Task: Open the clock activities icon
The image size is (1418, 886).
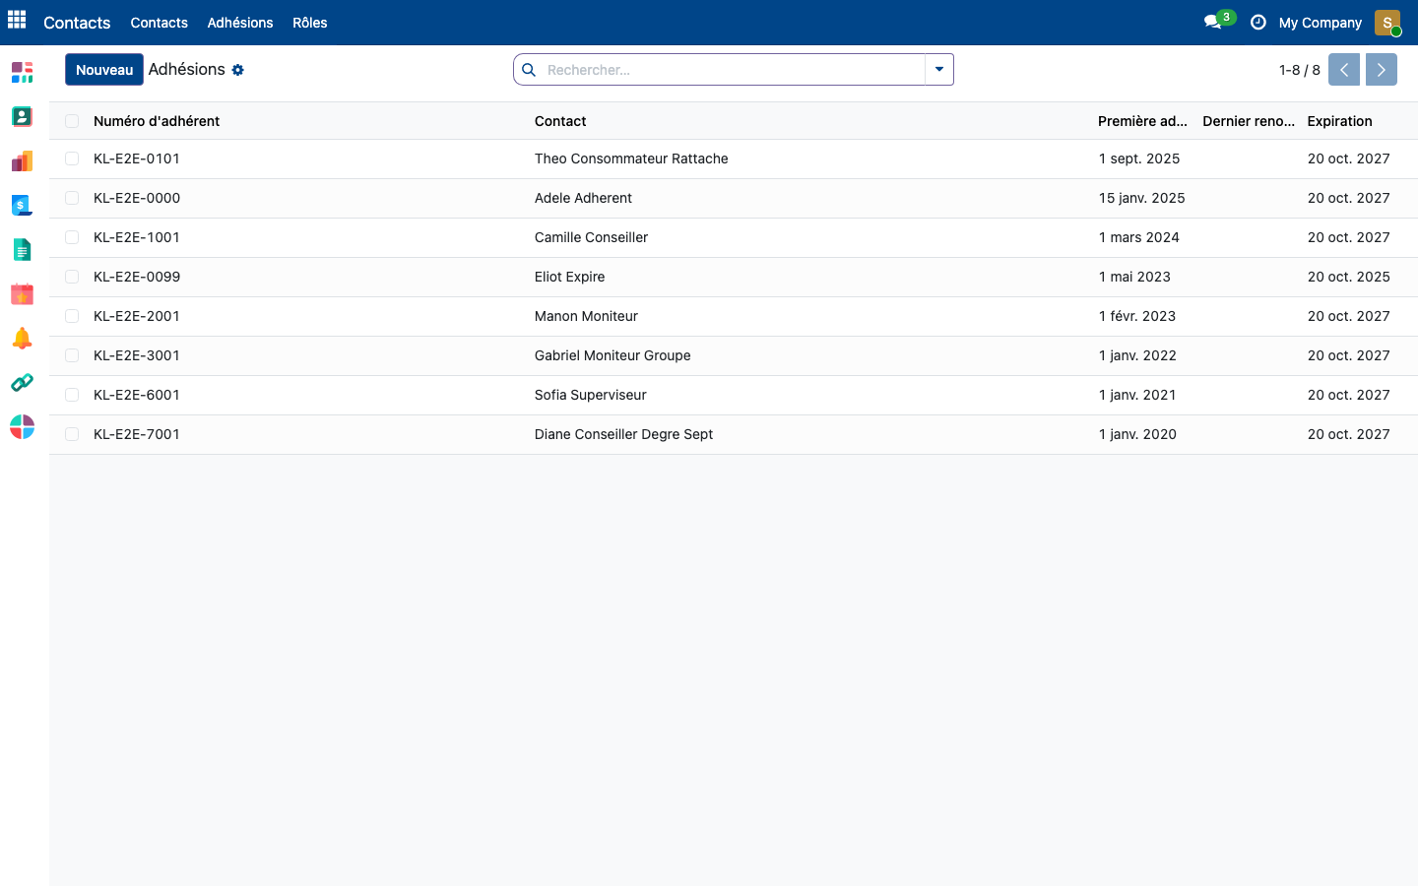Action: click(1257, 22)
